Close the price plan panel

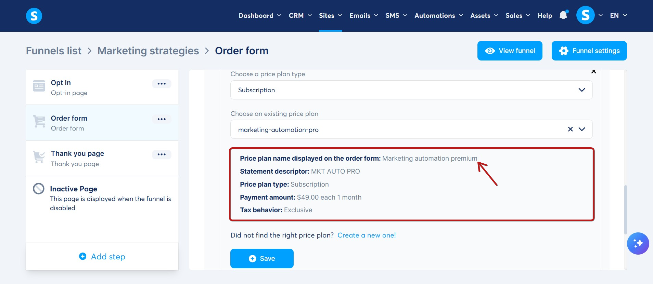tap(594, 71)
